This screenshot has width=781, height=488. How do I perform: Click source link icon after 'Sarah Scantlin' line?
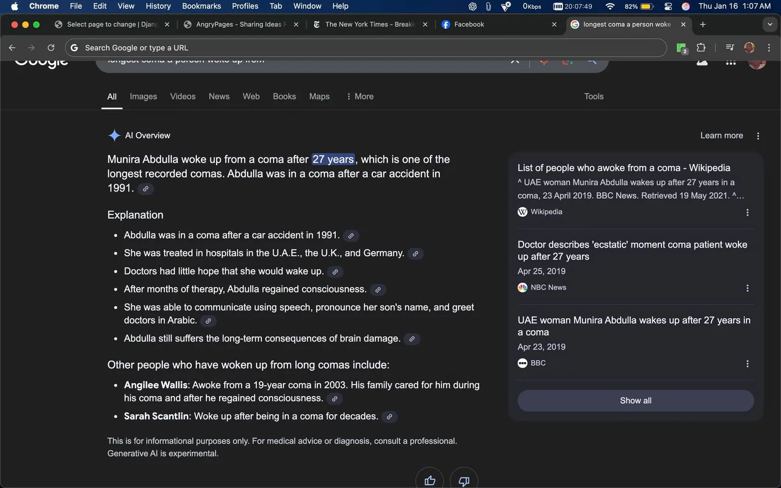coord(389,417)
